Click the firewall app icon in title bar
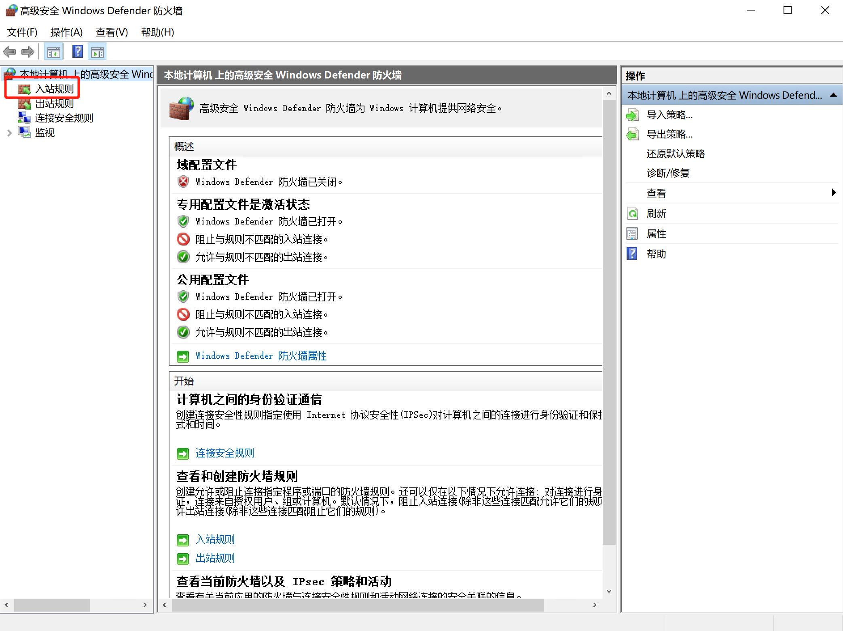This screenshot has width=843, height=631. tap(11, 11)
